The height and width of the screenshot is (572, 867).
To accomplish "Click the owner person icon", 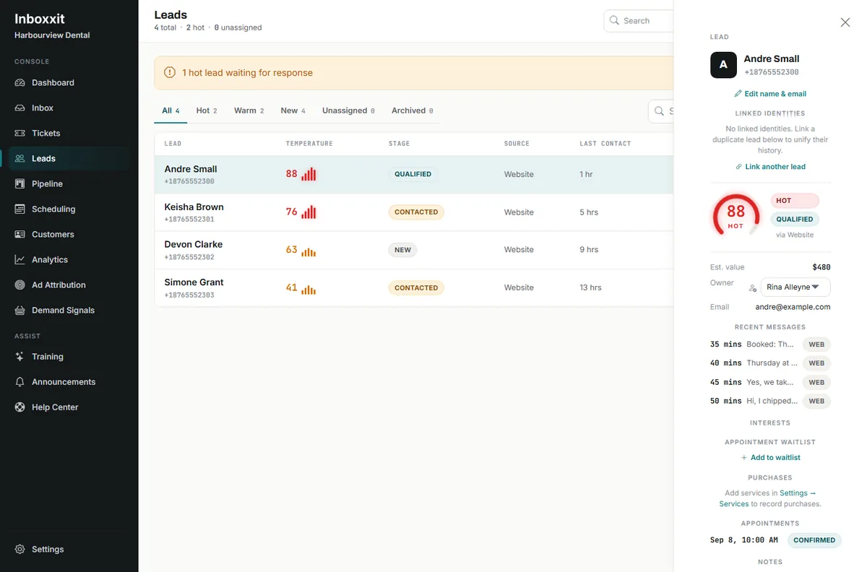I will click(752, 287).
